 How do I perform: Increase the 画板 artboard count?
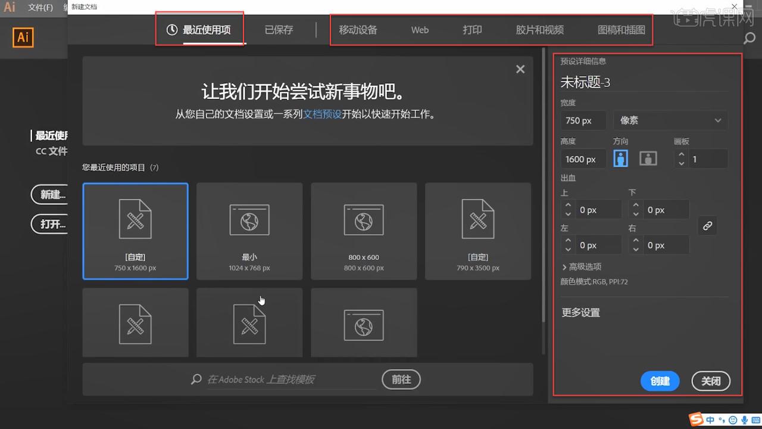(682, 154)
